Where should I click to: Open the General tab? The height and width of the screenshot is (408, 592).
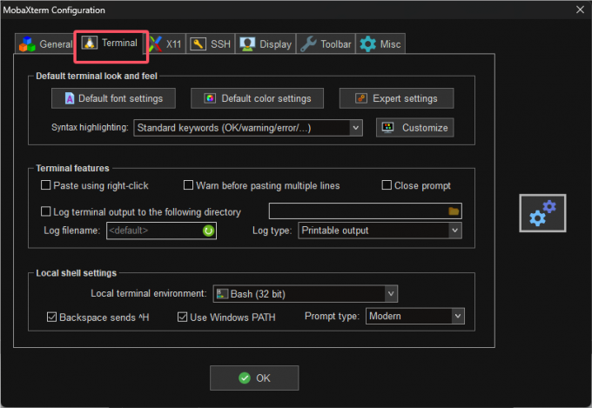[45, 44]
